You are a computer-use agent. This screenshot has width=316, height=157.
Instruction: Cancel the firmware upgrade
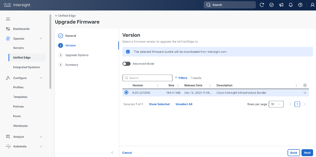(x=127, y=153)
